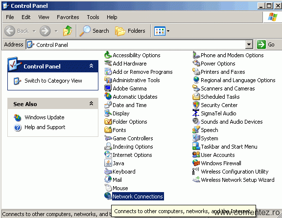Image resolution: width=282 pixels, height=218 pixels.
Task: Open the Security Center shield icon
Action: [x=196, y=105]
